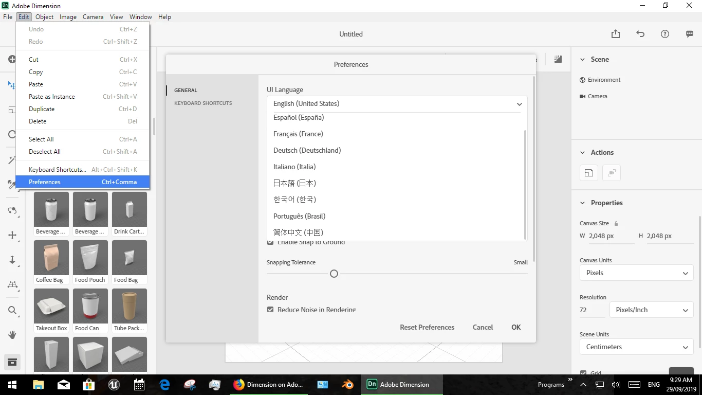Click Cancel in Preferences dialog
Image resolution: width=702 pixels, height=395 pixels.
click(483, 327)
